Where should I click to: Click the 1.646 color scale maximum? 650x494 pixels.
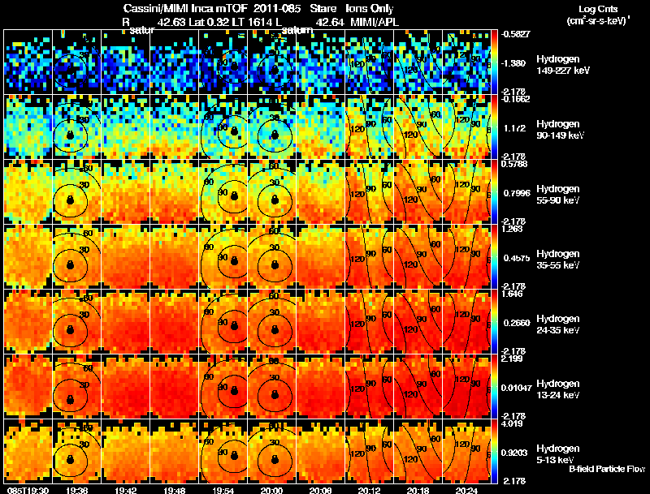[513, 294]
